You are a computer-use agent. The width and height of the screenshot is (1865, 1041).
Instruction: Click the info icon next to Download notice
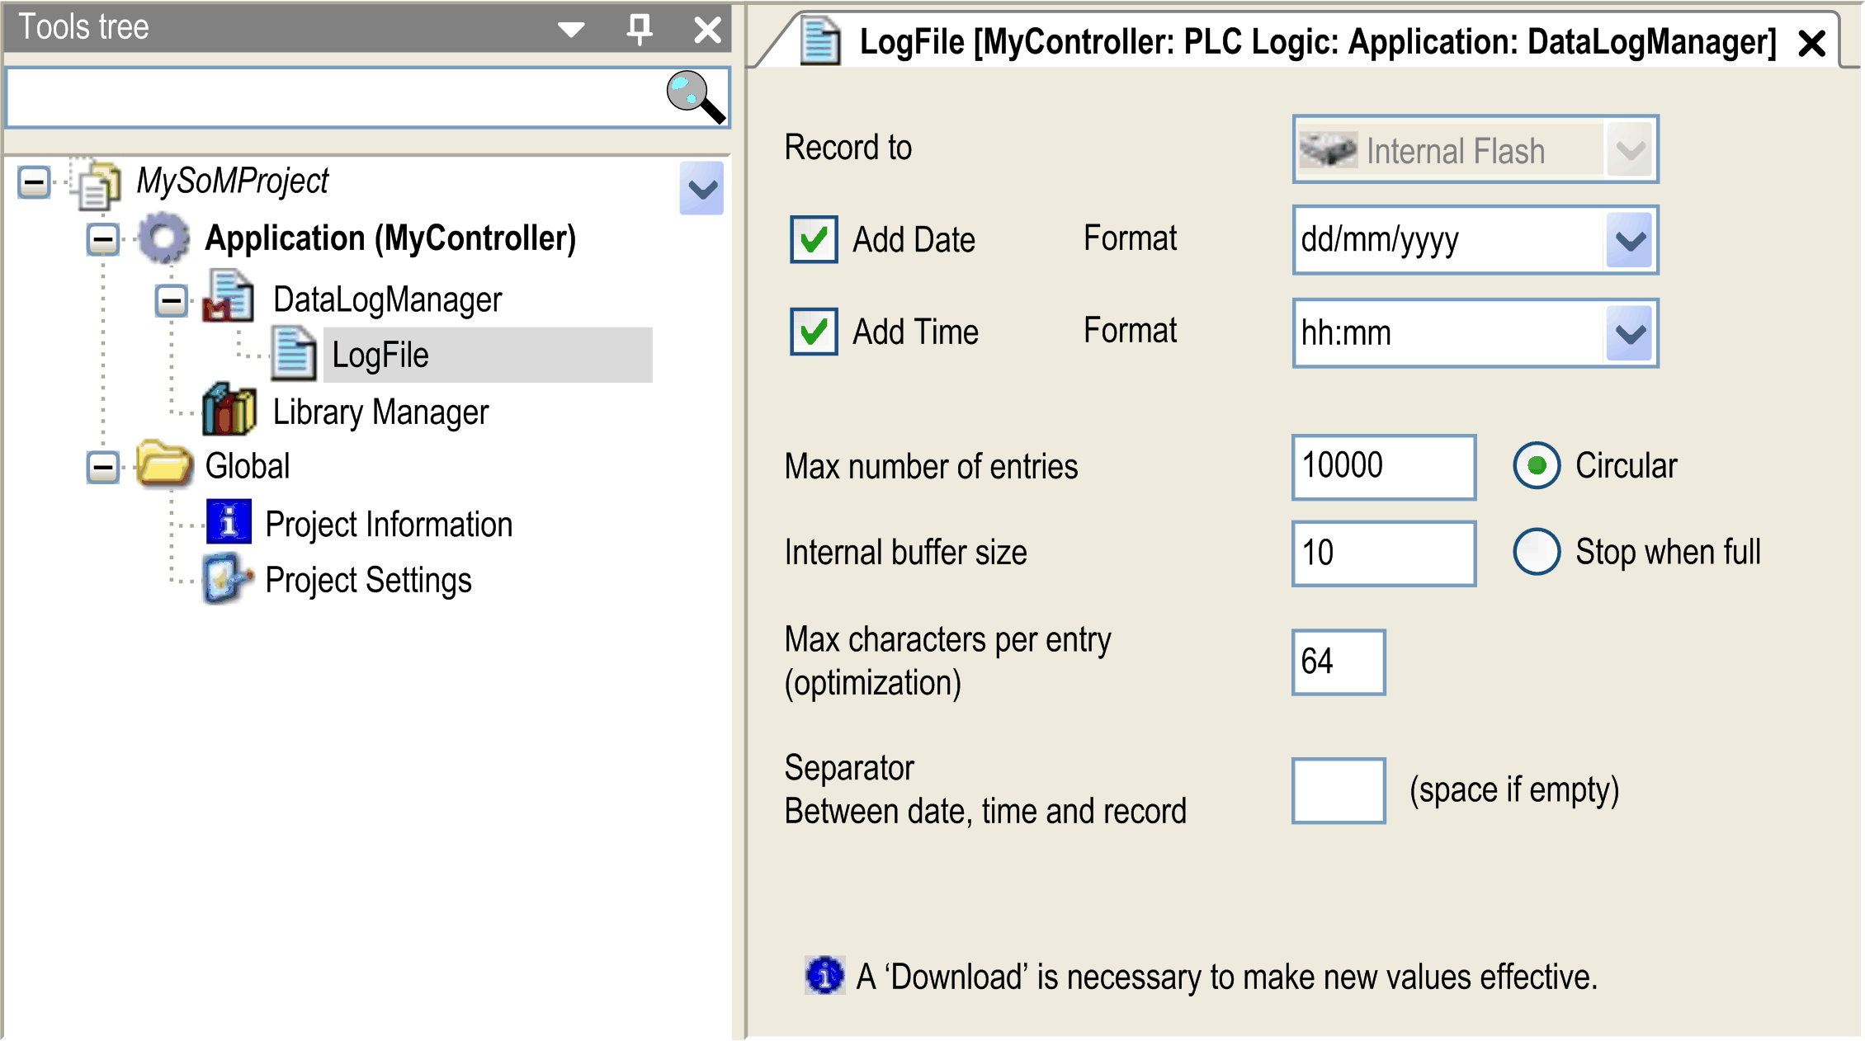tap(824, 977)
